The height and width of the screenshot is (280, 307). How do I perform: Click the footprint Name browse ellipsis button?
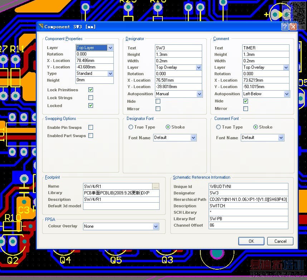pyautogui.click(x=155, y=187)
